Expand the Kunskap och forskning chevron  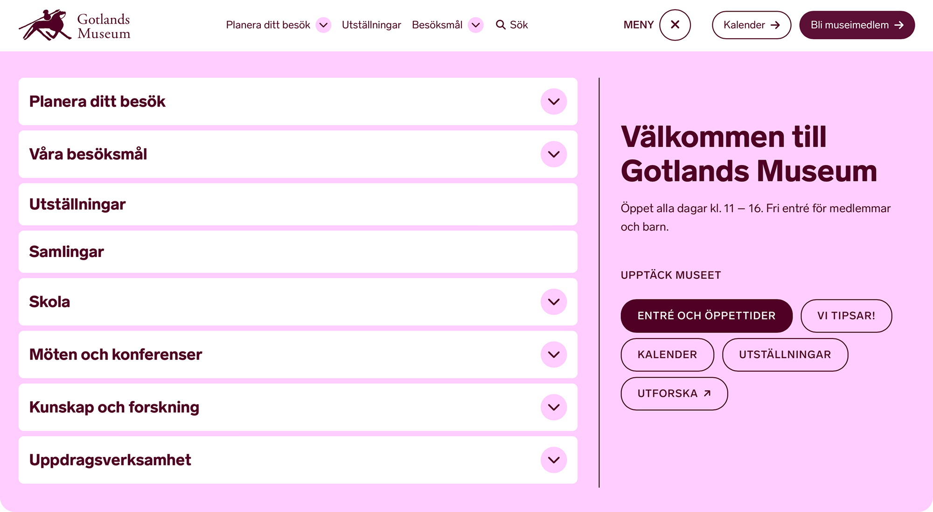point(554,408)
